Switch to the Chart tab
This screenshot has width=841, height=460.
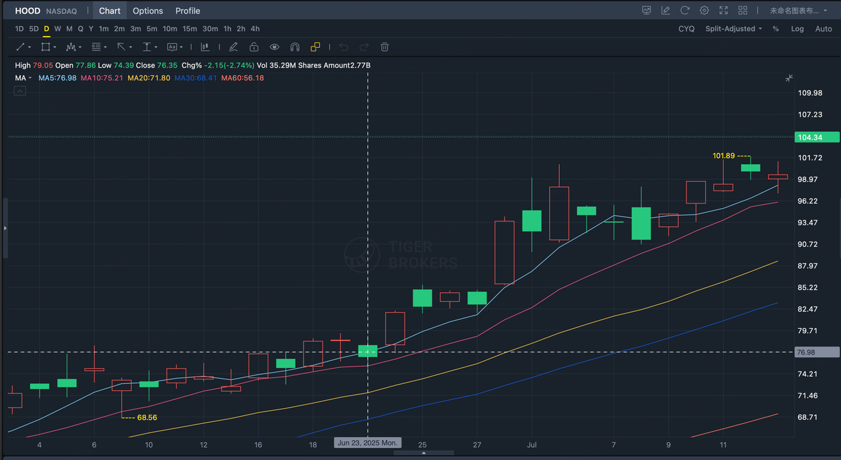point(110,10)
